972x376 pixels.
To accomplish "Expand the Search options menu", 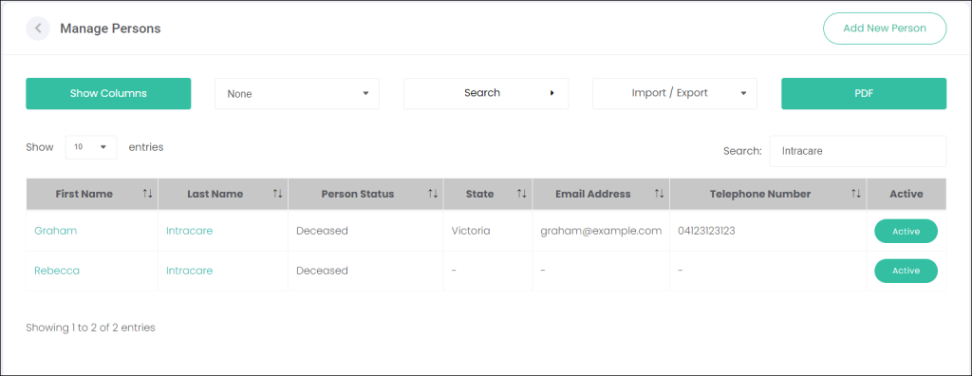I will coord(486,94).
